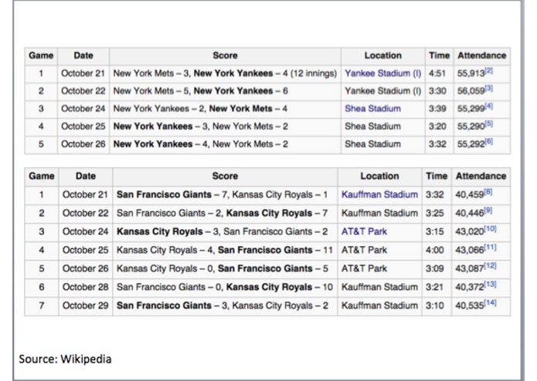Select the time value 3:39
Screen dimensions: 537x381
[437, 109]
